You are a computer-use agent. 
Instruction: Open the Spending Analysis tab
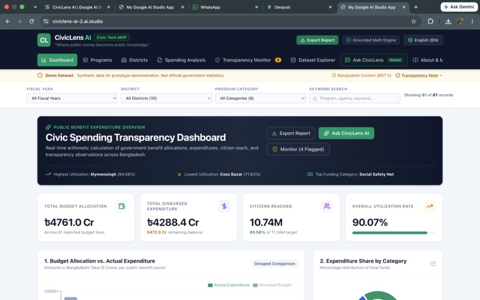pyautogui.click(x=181, y=60)
